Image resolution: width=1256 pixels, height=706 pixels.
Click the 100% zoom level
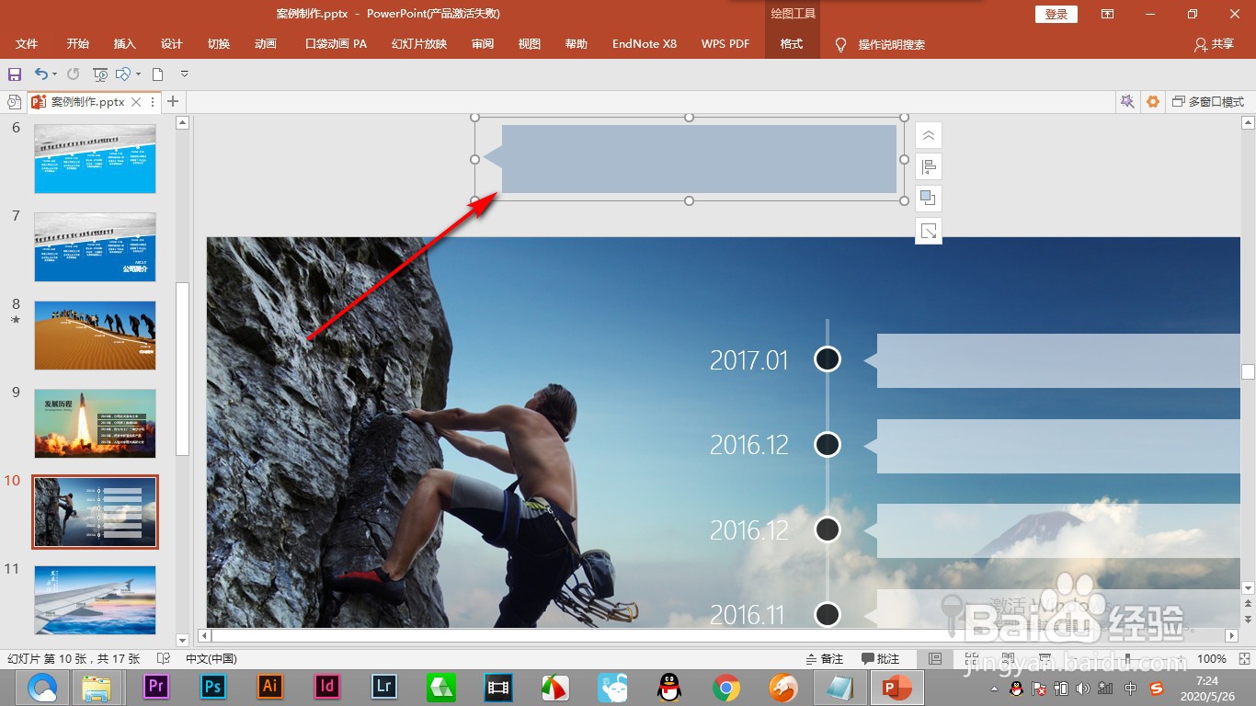(1212, 659)
